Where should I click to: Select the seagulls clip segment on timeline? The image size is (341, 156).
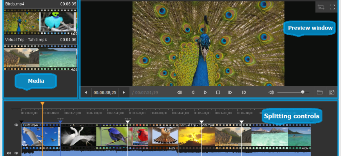click(x=41, y=136)
